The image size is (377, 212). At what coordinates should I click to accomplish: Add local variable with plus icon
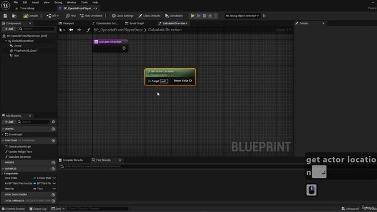tap(53, 201)
